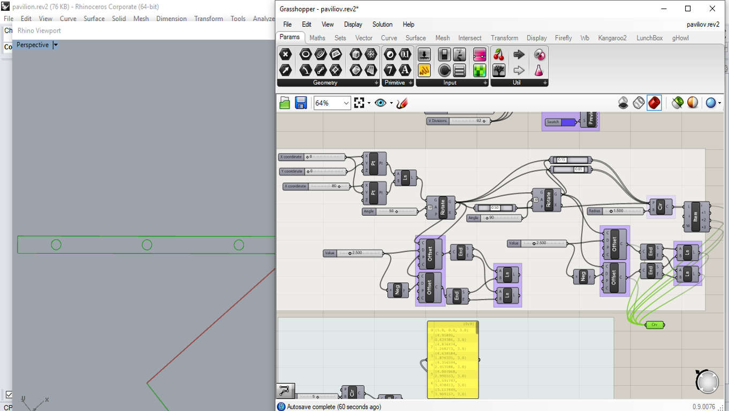Image resolution: width=729 pixels, height=411 pixels.
Task: Select the tree-shaped Param Viewer icon
Action: click(499, 70)
